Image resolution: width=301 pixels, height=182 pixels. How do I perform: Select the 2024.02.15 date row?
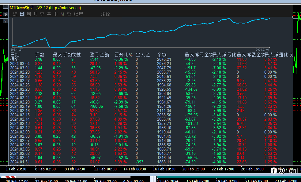click(20, 115)
